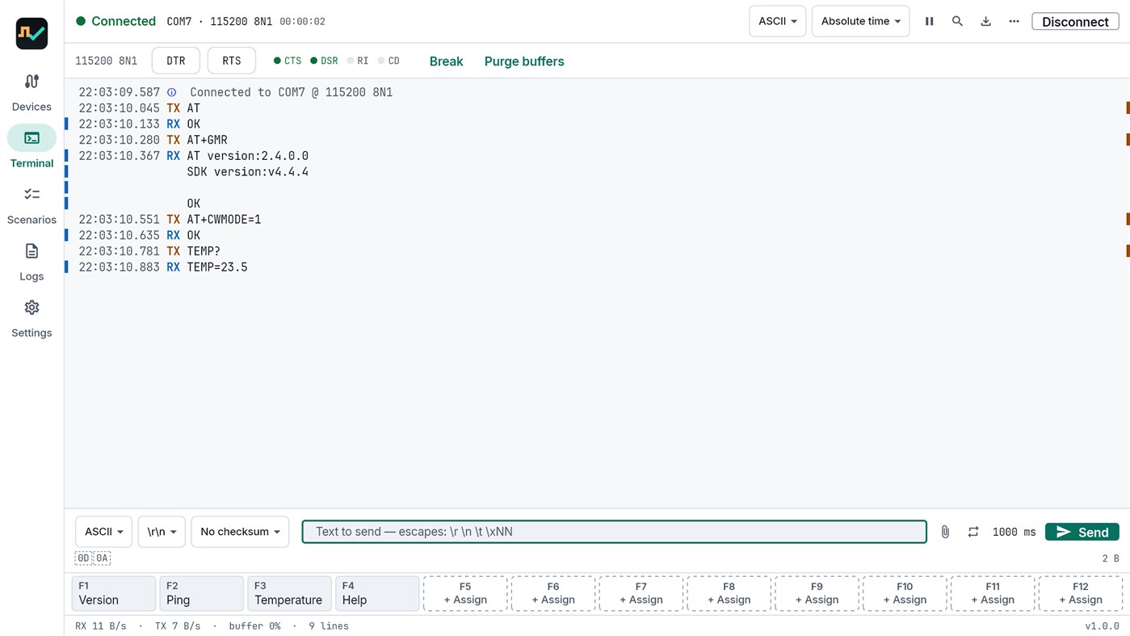
Task: Click the Purge buffers link
Action: tap(524, 61)
